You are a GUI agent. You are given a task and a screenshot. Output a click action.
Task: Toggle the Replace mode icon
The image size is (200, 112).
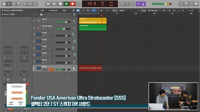[x=122, y=4]
